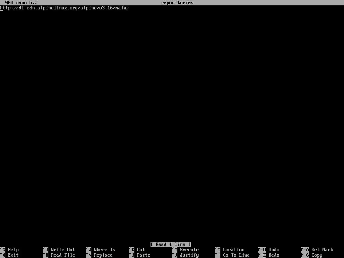Click the M-6 Copy shortcut
The width and height of the screenshot is (344, 258).
click(x=312, y=255)
